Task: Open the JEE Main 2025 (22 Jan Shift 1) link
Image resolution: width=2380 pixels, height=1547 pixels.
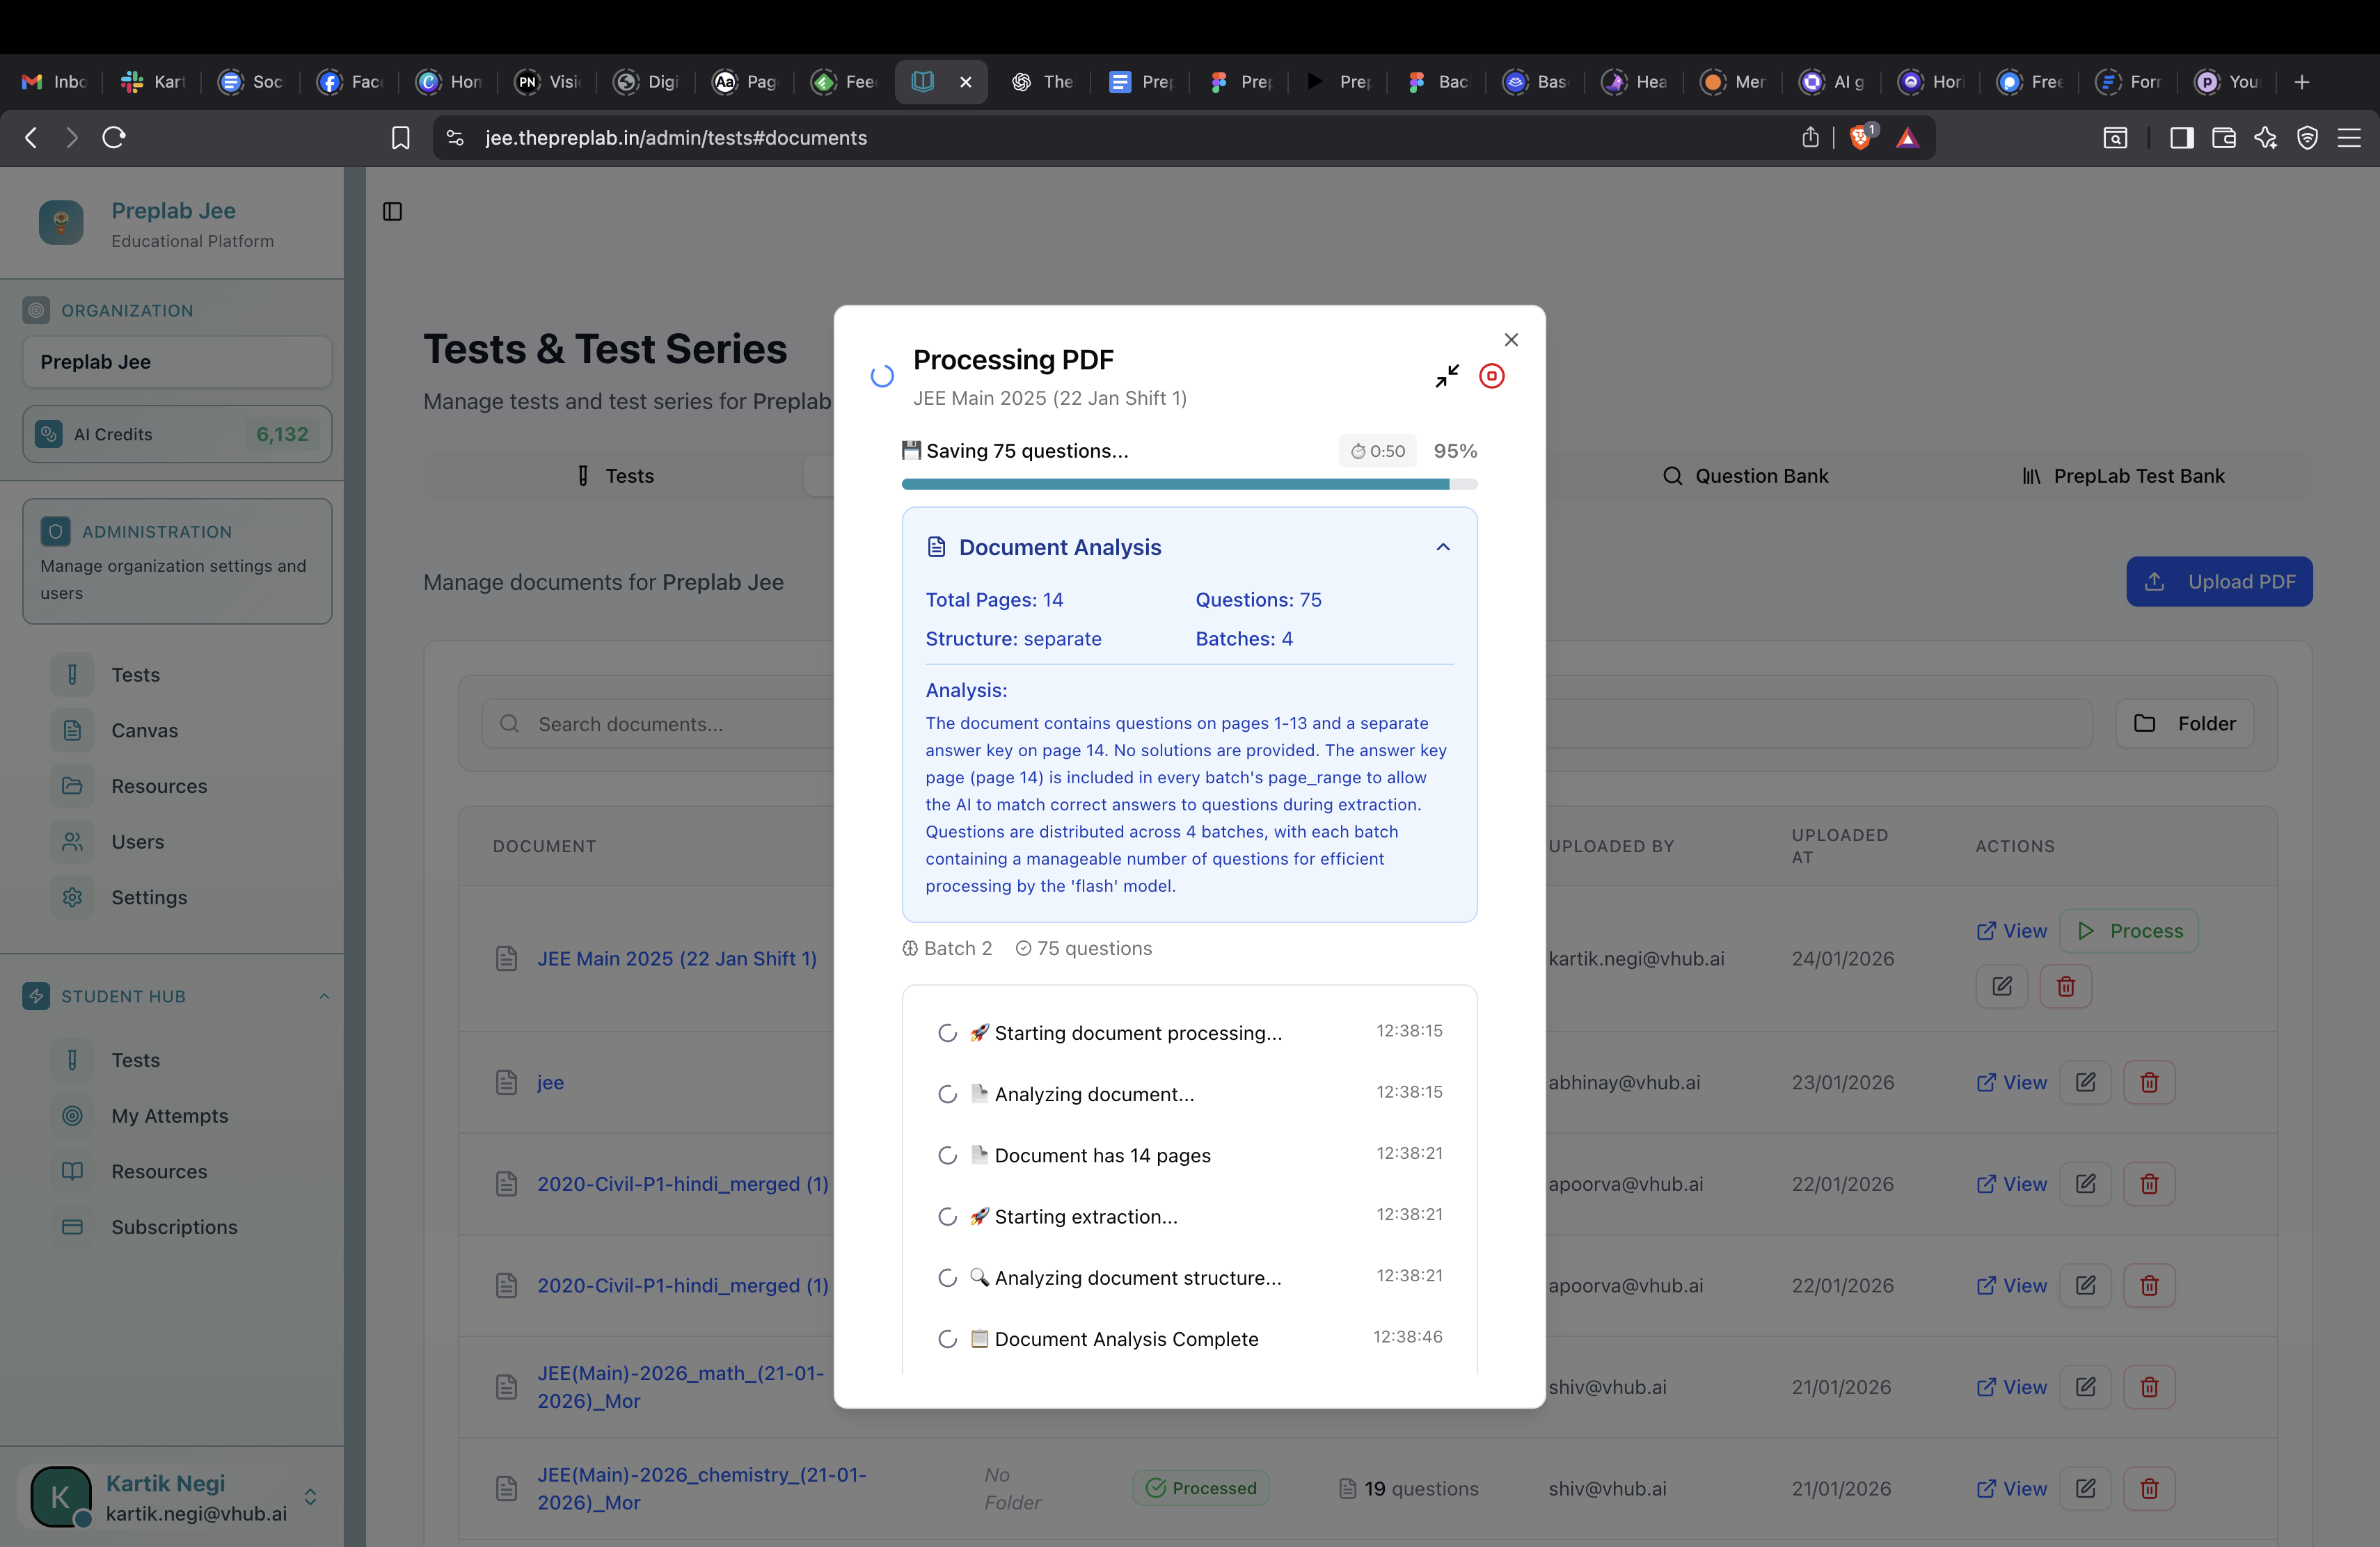Action: click(676, 959)
